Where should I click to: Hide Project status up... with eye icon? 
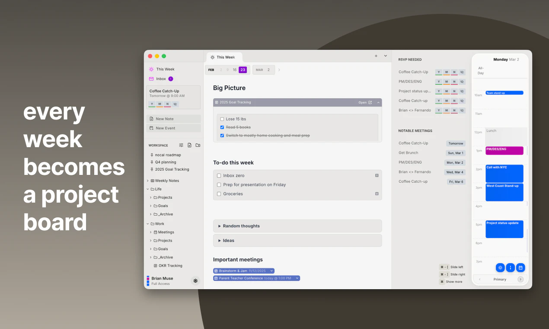(x=462, y=91)
